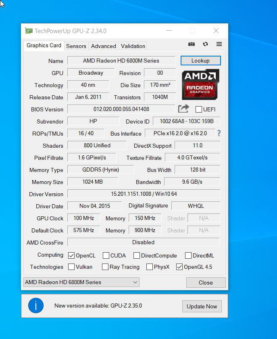Click the Driver Date field Nov 04, 2015
Image resolution: width=277 pixels, height=339 pixels.
(x=95, y=206)
